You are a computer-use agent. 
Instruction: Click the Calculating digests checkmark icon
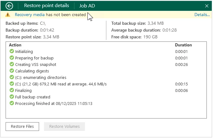pyautogui.click(x=12, y=71)
